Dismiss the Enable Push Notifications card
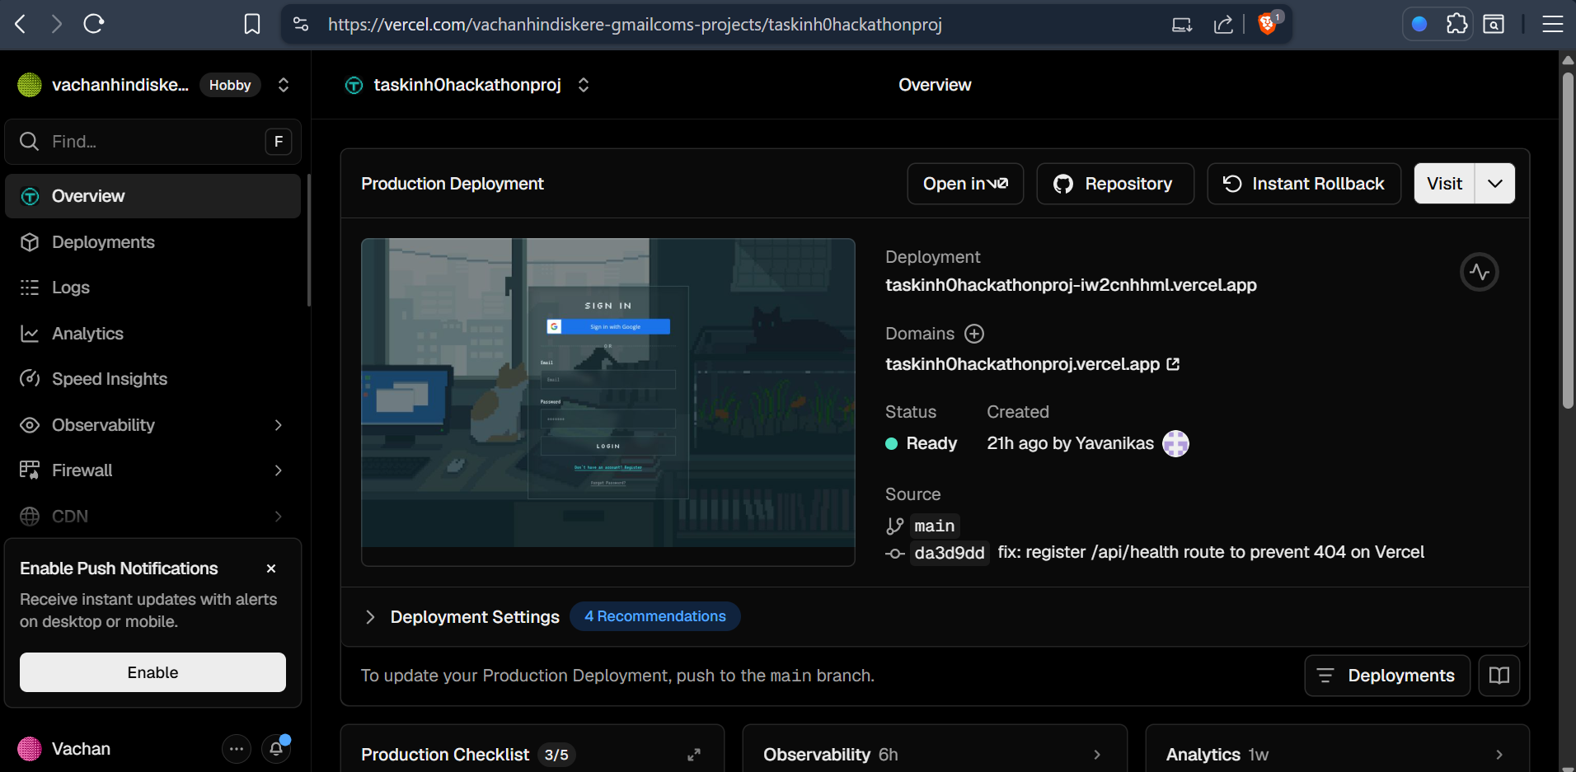This screenshot has width=1576, height=772. (x=271, y=568)
